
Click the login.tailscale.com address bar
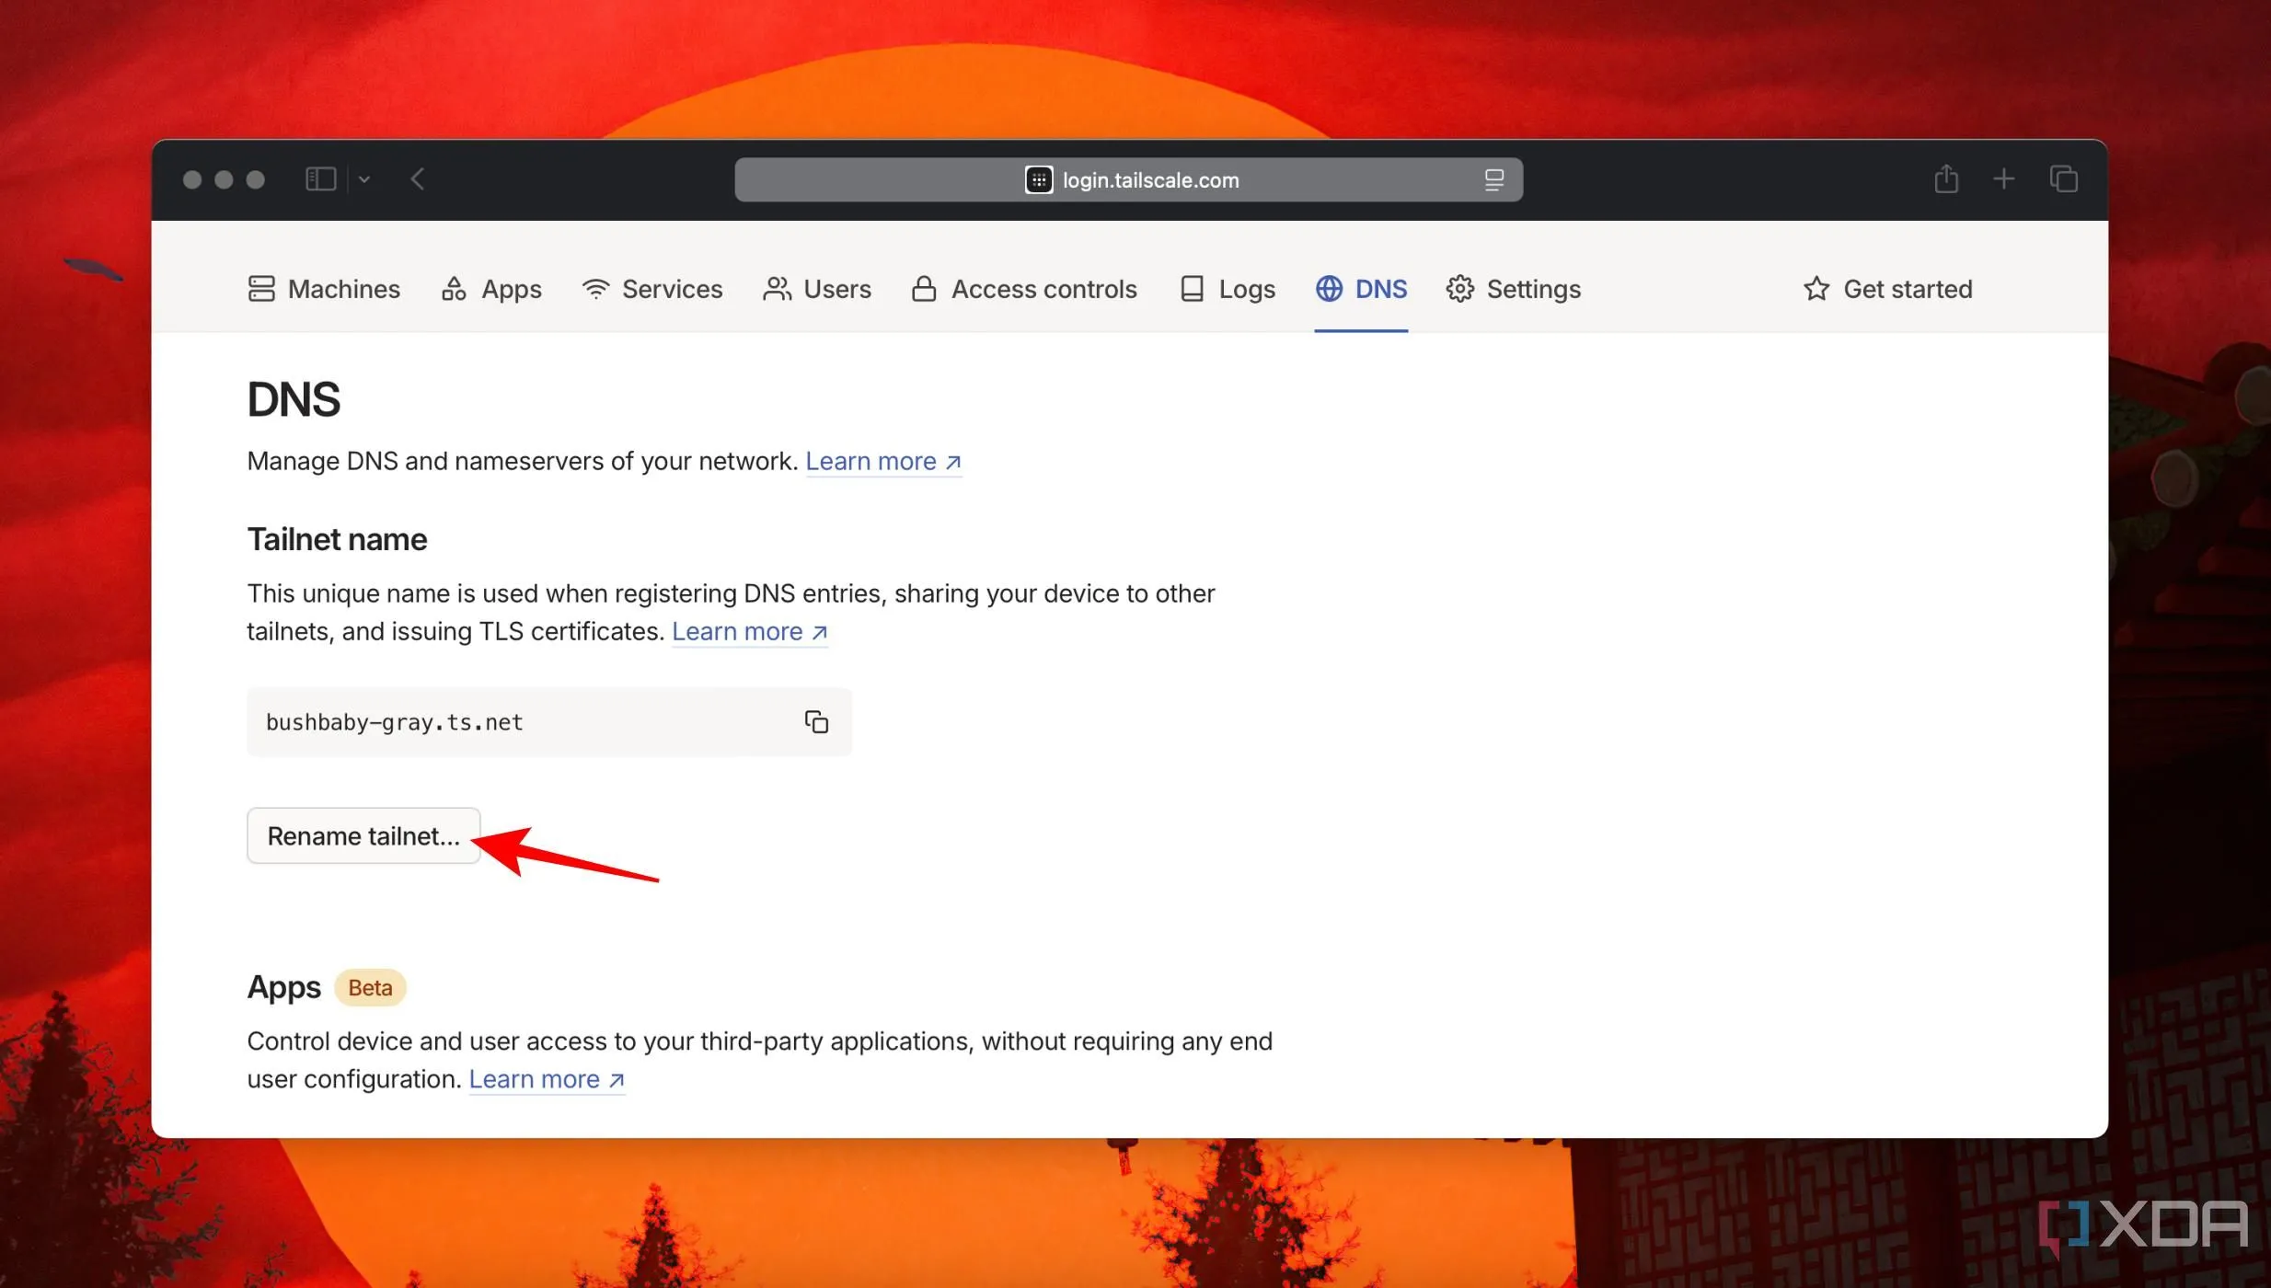coord(1128,179)
